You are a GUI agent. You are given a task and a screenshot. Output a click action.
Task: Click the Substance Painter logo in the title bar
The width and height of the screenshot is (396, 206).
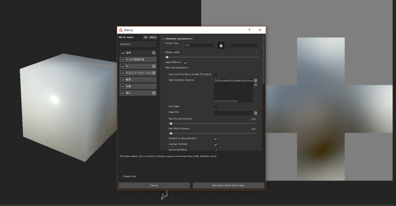pos(121,30)
